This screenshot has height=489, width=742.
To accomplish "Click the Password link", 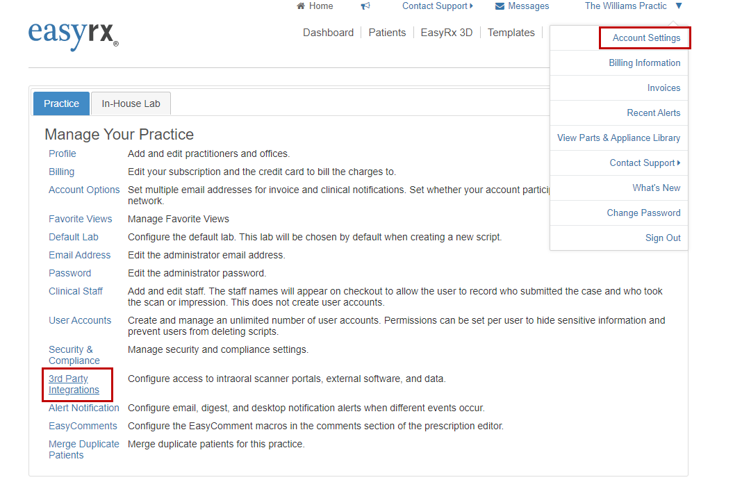I will click(x=69, y=273).
